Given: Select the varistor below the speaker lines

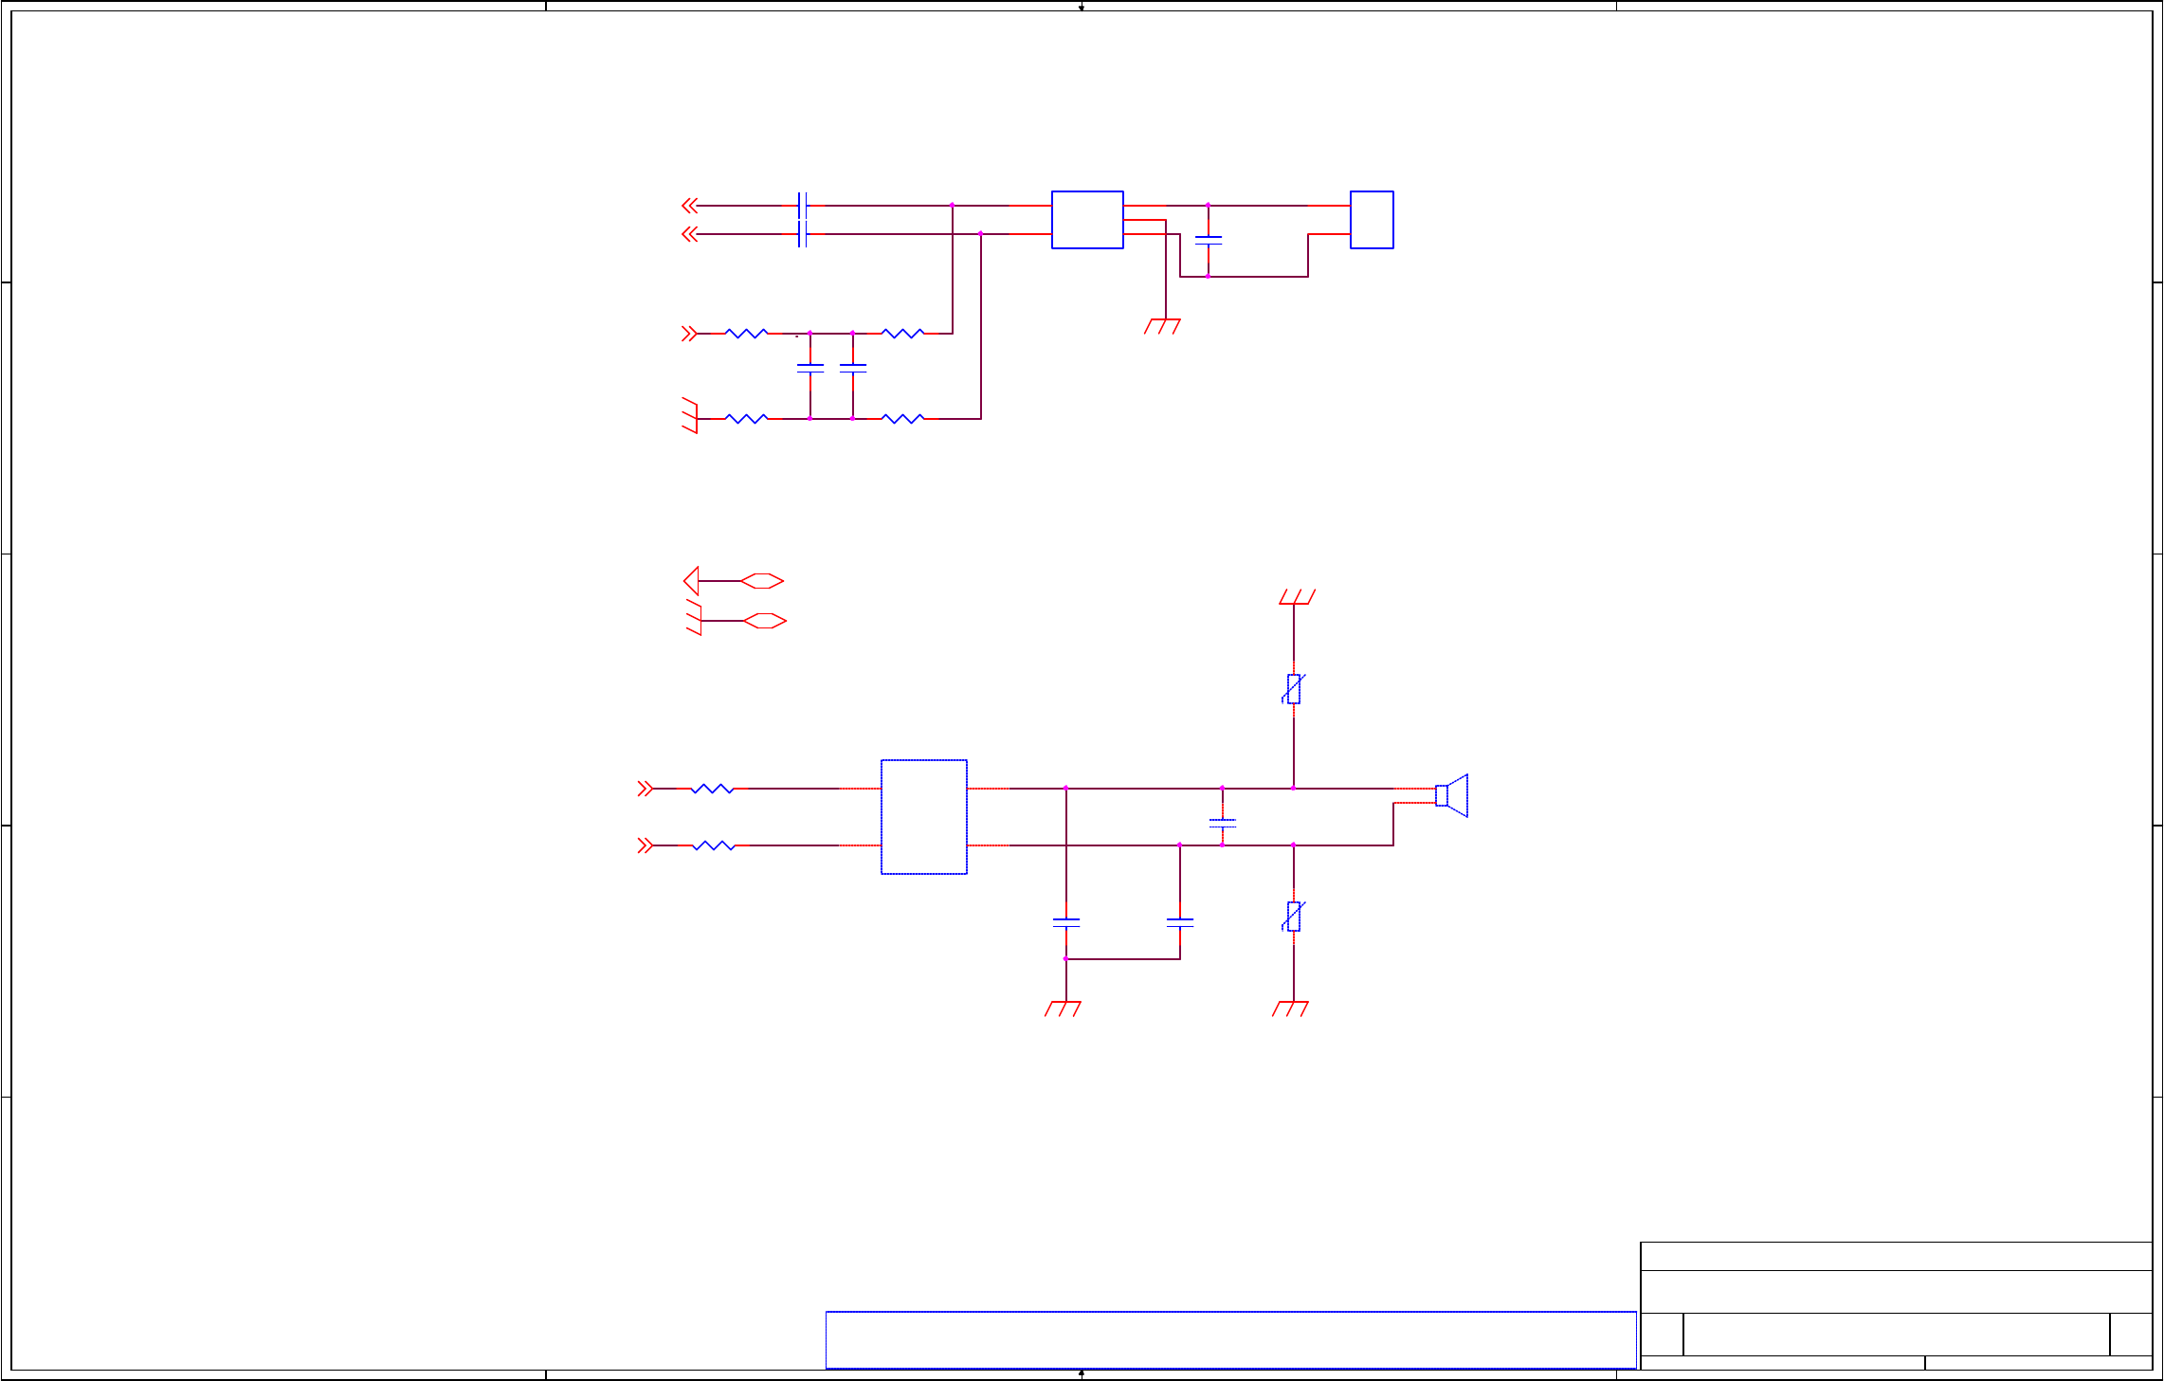Looking at the screenshot, I should pos(1294,917).
